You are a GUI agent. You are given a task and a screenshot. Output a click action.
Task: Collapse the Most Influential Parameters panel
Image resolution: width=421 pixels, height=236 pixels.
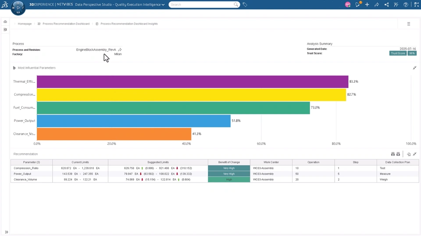pyautogui.click(x=414, y=68)
